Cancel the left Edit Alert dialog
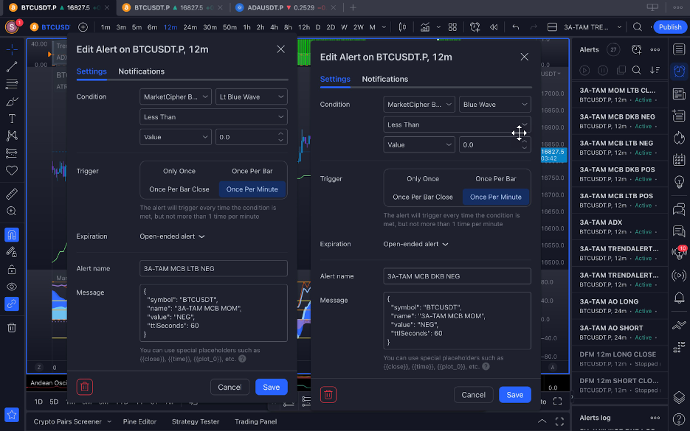Screen dimensions: 690x431 (x=230, y=387)
